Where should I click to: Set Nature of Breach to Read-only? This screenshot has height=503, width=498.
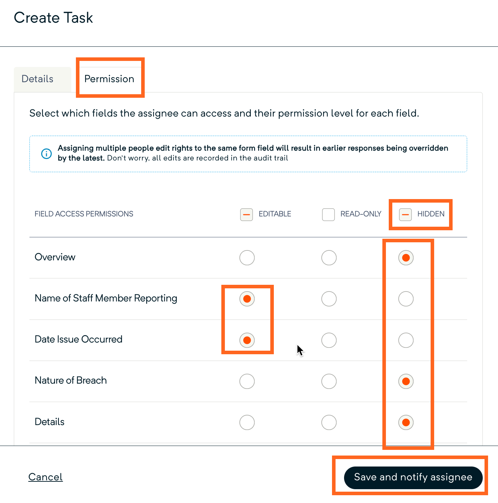click(x=329, y=381)
